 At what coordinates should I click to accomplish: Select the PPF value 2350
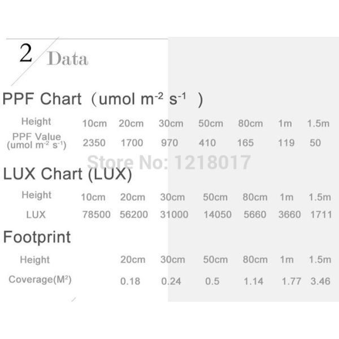tap(94, 143)
